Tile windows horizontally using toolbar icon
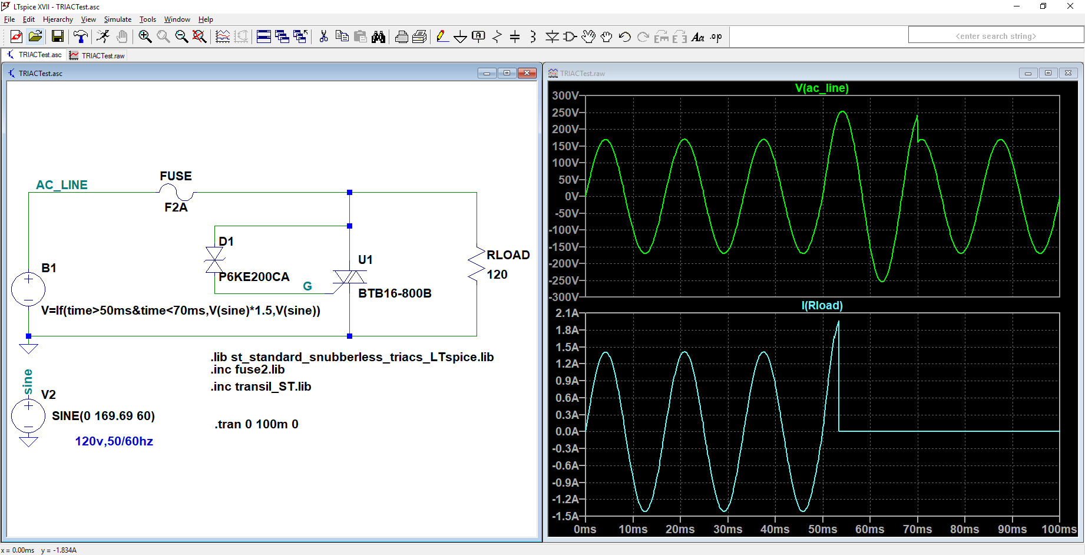Viewport: 1085px width, 555px height. pyautogui.click(x=264, y=37)
